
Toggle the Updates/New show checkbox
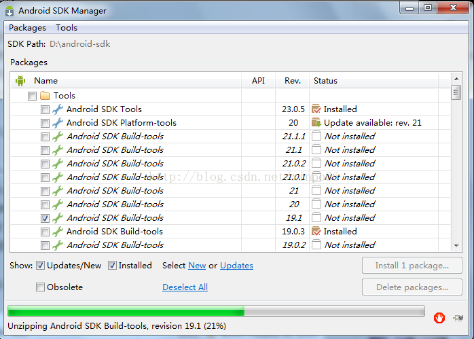click(40, 266)
